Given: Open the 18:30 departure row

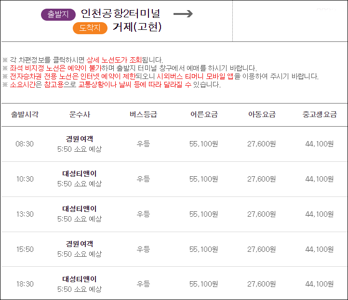Looking at the screenshot, I should point(174,283).
